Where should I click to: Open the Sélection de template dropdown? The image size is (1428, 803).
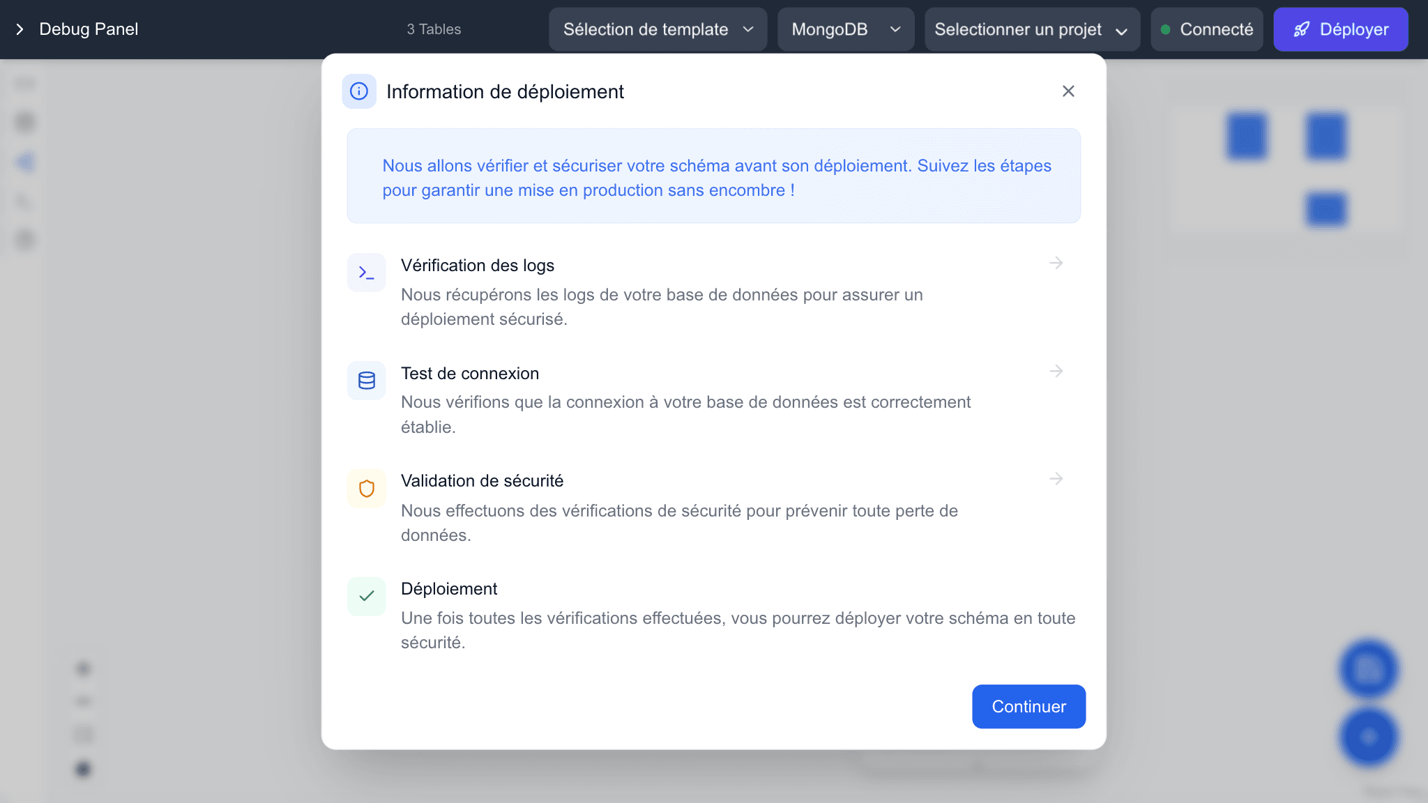point(657,29)
